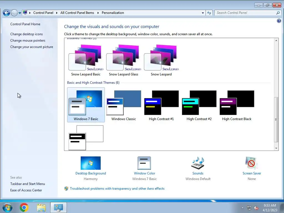Expand arrow before Control Panel breadcrumb
The image size is (284, 213).
[x=30, y=13]
